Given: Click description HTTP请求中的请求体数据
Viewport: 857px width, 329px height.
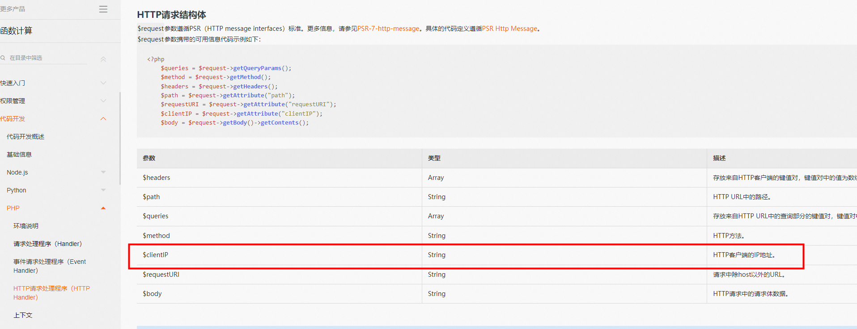Looking at the screenshot, I should point(751,294).
